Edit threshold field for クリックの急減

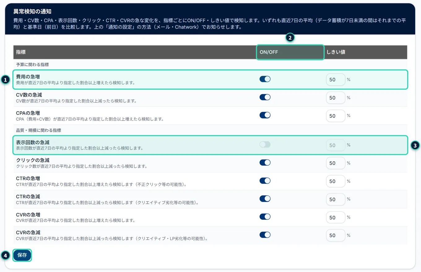(x=336, y=163)
